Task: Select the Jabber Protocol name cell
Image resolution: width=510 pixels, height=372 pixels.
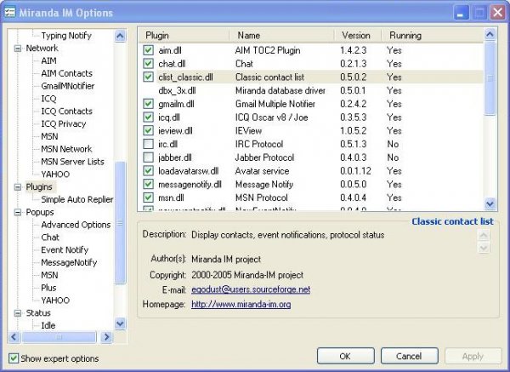Action: (264, 157)
